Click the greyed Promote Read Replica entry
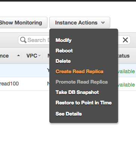The height and width of the screenshot is (143, 136). pos(81,82)
